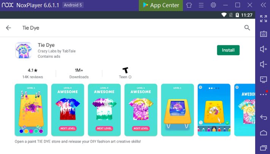Decrease volume using sidebar speaker minus
Viewport: 270px width, 154px height.
coord(264,64)
